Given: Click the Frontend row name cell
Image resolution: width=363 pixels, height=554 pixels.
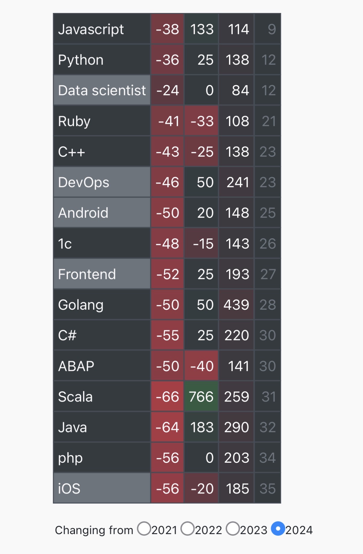Looking at the screenshot, I should pos(102,274).
